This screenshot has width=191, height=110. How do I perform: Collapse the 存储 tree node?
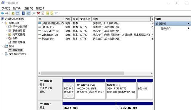pos(3,46)
